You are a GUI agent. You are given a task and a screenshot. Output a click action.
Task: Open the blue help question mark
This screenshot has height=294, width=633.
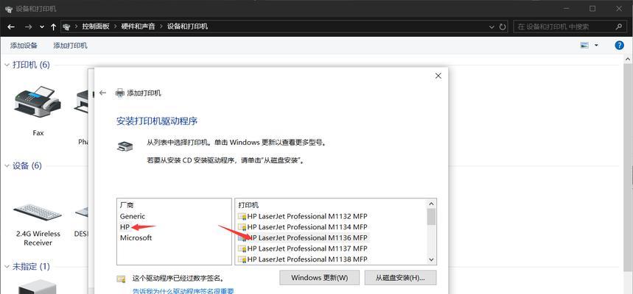point(619,46)
